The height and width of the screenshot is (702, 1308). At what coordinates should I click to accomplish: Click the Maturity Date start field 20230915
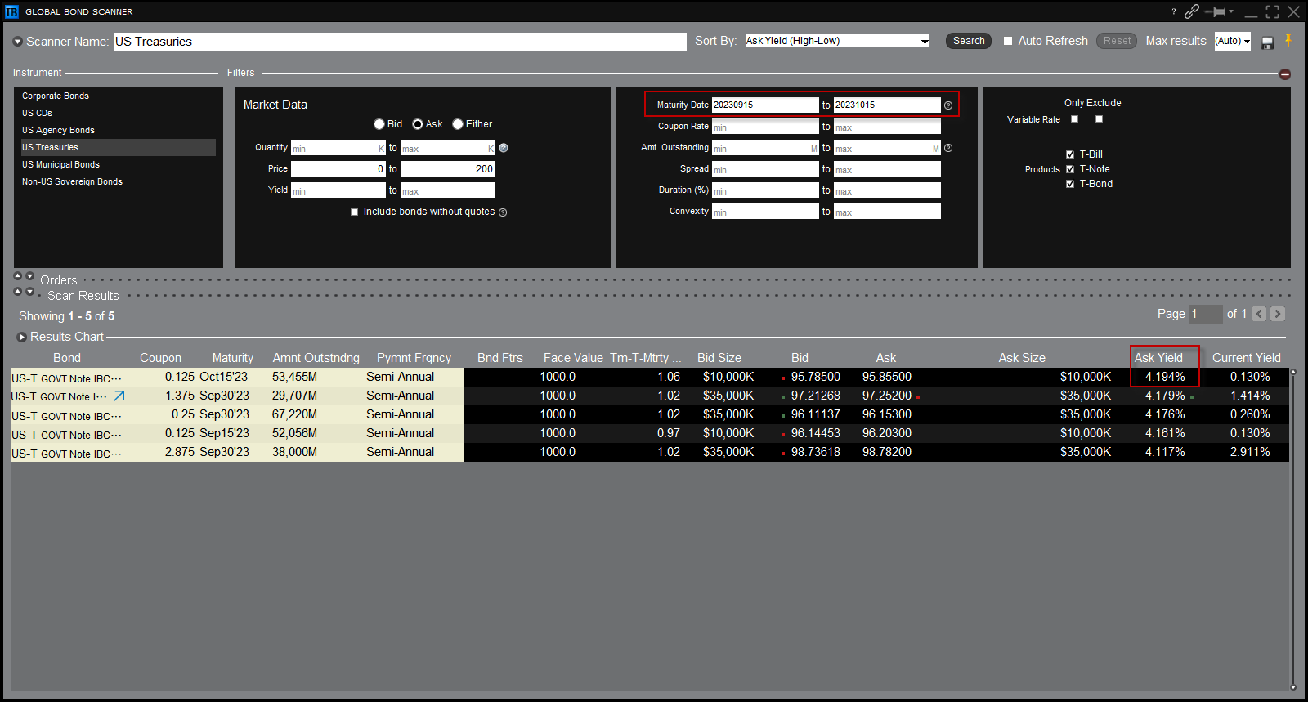coord(765,105)
